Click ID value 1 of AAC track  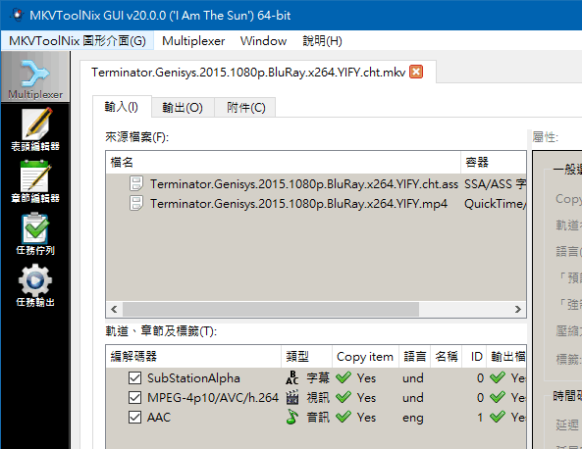pyautogui.click(x=480, y=417)
